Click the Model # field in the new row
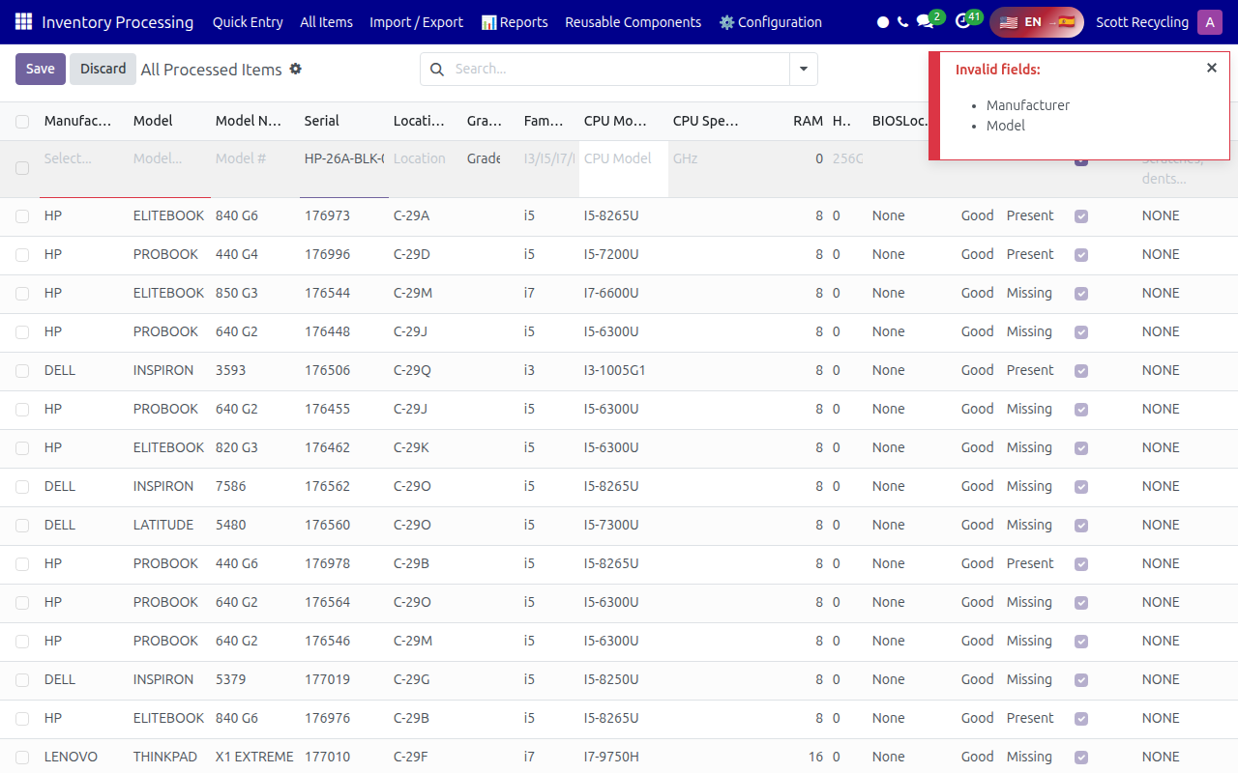Viewport: 1238px width, 773px height. (254, 158)
